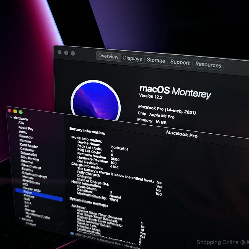Click the "Battery Information:" heading
249x249 pixels.
(87, 131)
